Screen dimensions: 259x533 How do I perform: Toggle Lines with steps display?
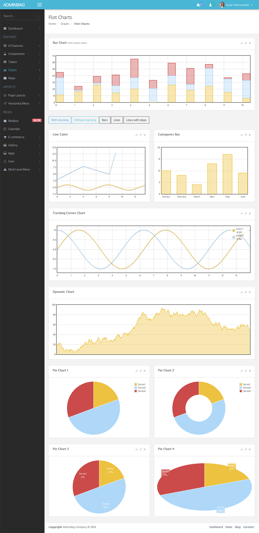tap(136, 120)
